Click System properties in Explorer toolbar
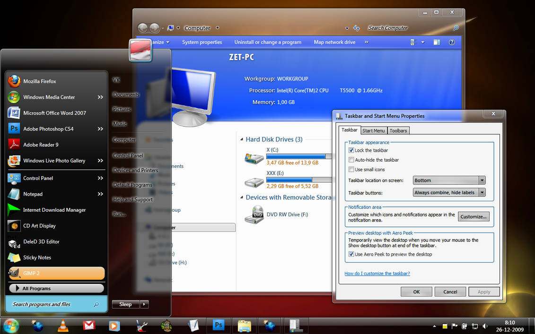Screen dimensions: 535x334 click(202, 42)
